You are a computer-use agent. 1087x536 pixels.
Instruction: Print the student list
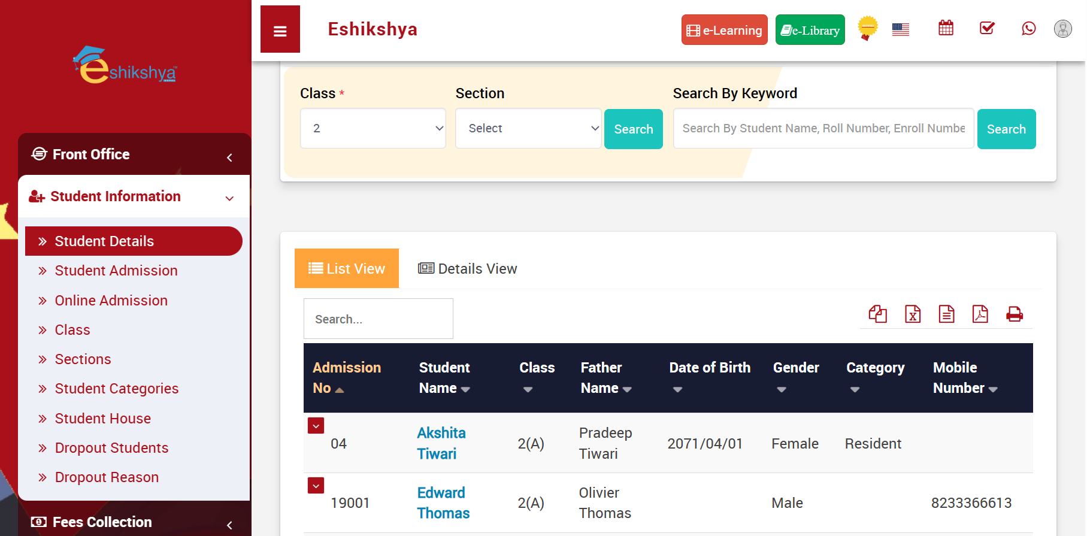pyautogui.click(x=1014, y=314)
